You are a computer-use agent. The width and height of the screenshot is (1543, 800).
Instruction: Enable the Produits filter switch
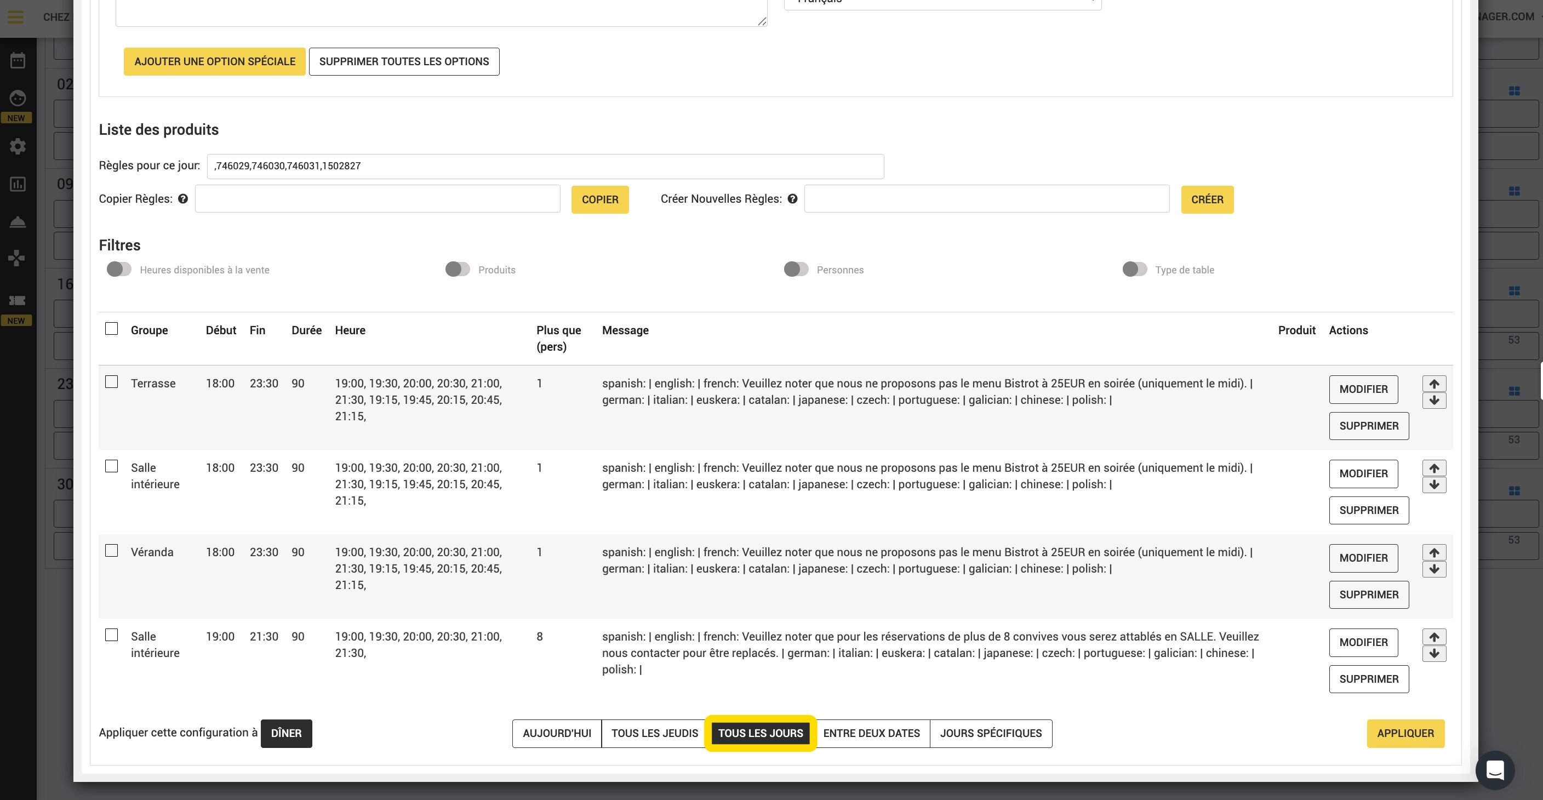[458, 270]
